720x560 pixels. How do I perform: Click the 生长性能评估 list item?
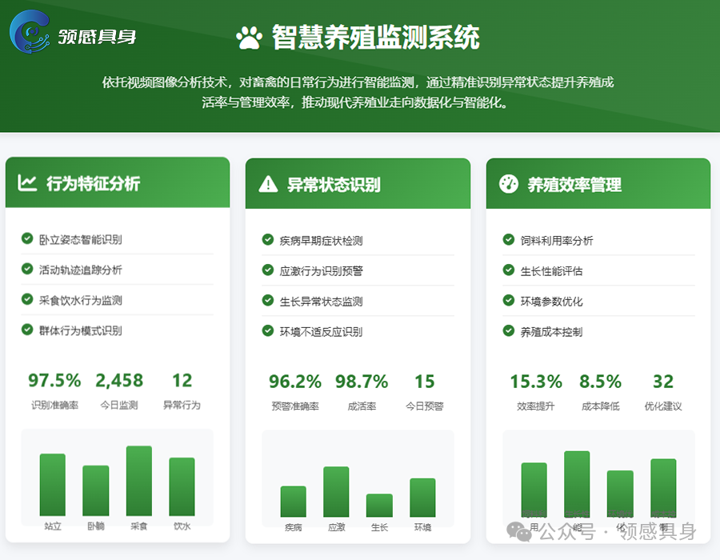[x=598, y=270]
